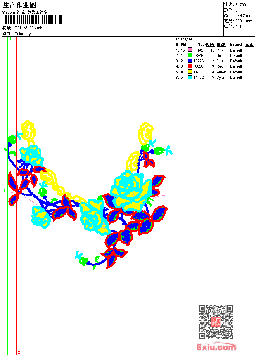The image size is (256, 355).
Task: Select the GZHA5402.emb file name text
Action: click(28, 28)
